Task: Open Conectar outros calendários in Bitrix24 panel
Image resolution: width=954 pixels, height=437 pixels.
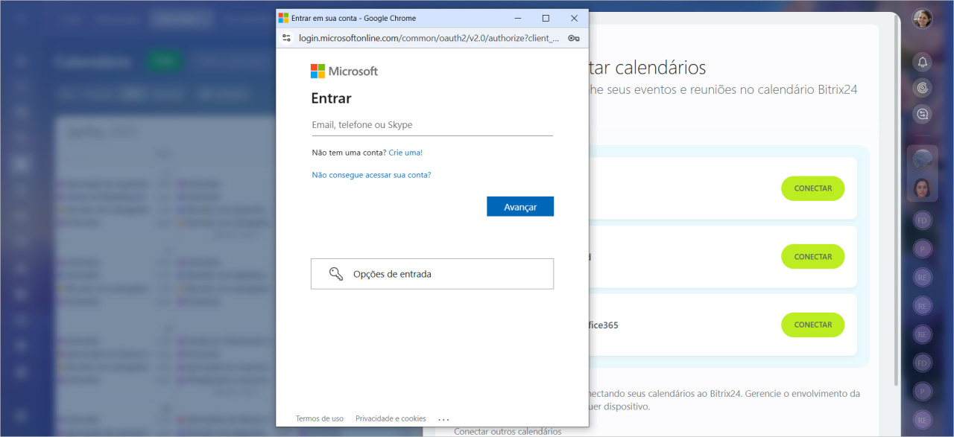Action: [x=508, y=431]
